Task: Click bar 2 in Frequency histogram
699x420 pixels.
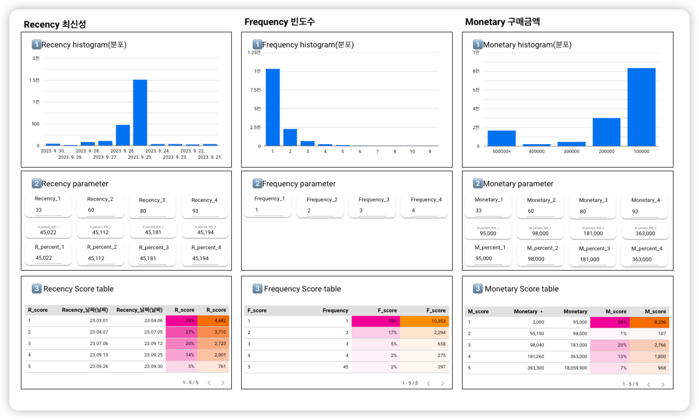Action: 290,137
